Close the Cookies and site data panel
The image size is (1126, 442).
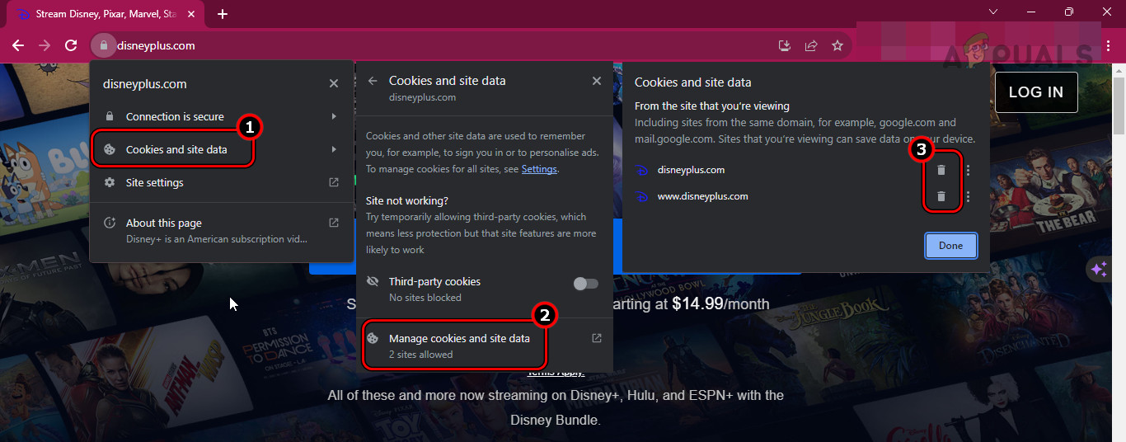(597, 81)
